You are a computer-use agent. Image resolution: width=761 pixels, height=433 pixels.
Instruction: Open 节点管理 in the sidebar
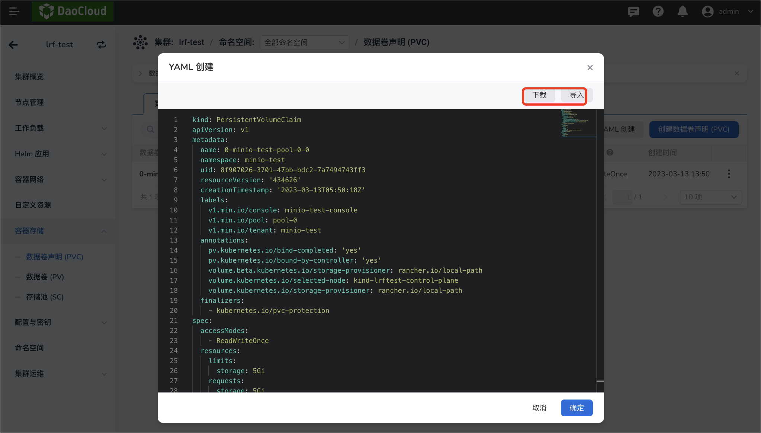point(29,102)
